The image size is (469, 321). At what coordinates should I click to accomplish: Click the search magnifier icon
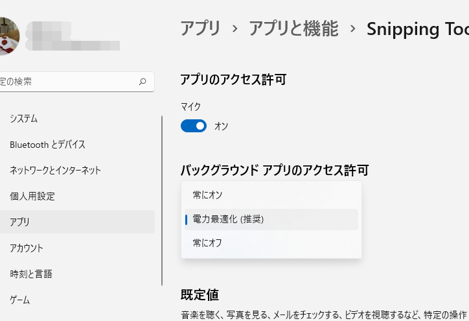(x=143, y=82)
